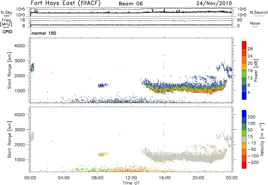Click the '12:00' time axis tick label
Viewport: 268px width, 185px height.
[131, 178]
